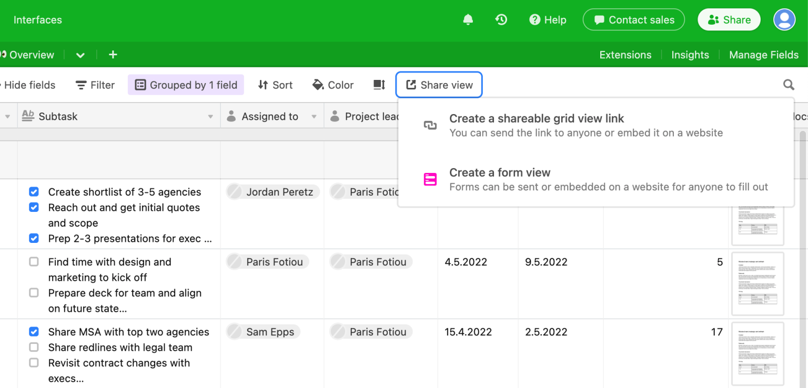The image size is (808, 388).
Task: Open the snapshot history icon
Action: point(501,19)
